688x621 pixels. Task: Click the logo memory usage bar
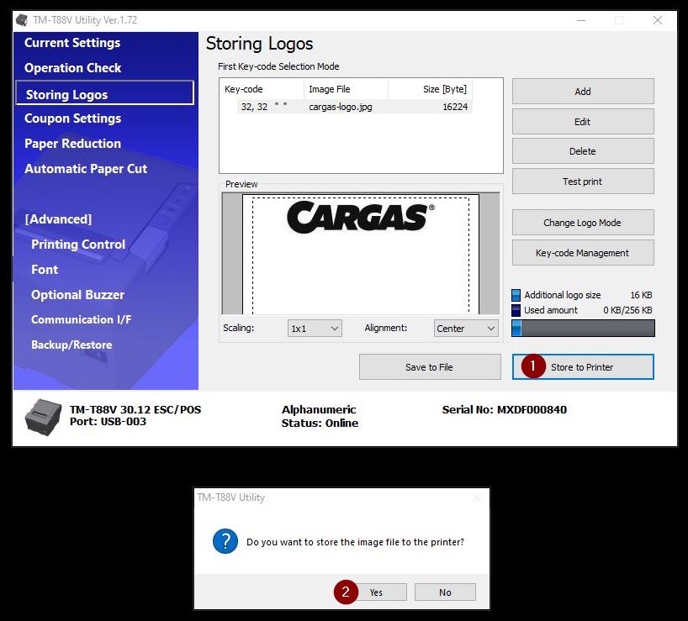point(583,329)
